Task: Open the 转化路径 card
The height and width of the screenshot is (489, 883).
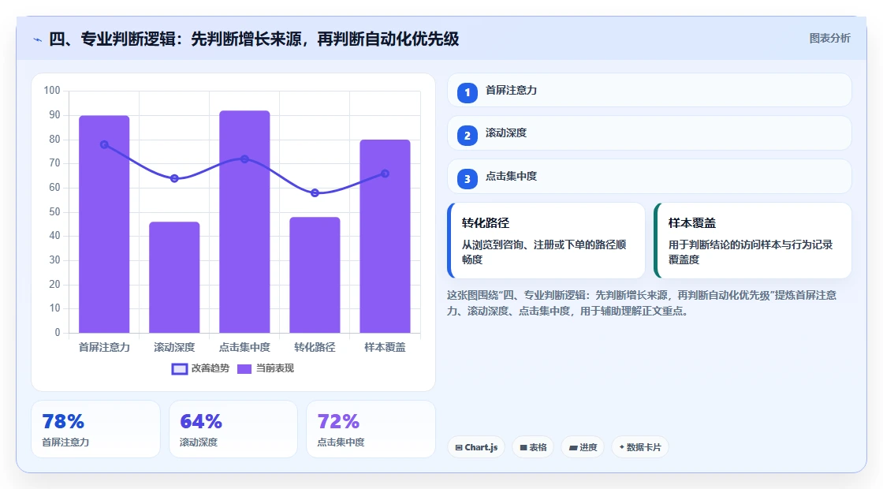Action: pyautogui.click(x=546, y=241)
